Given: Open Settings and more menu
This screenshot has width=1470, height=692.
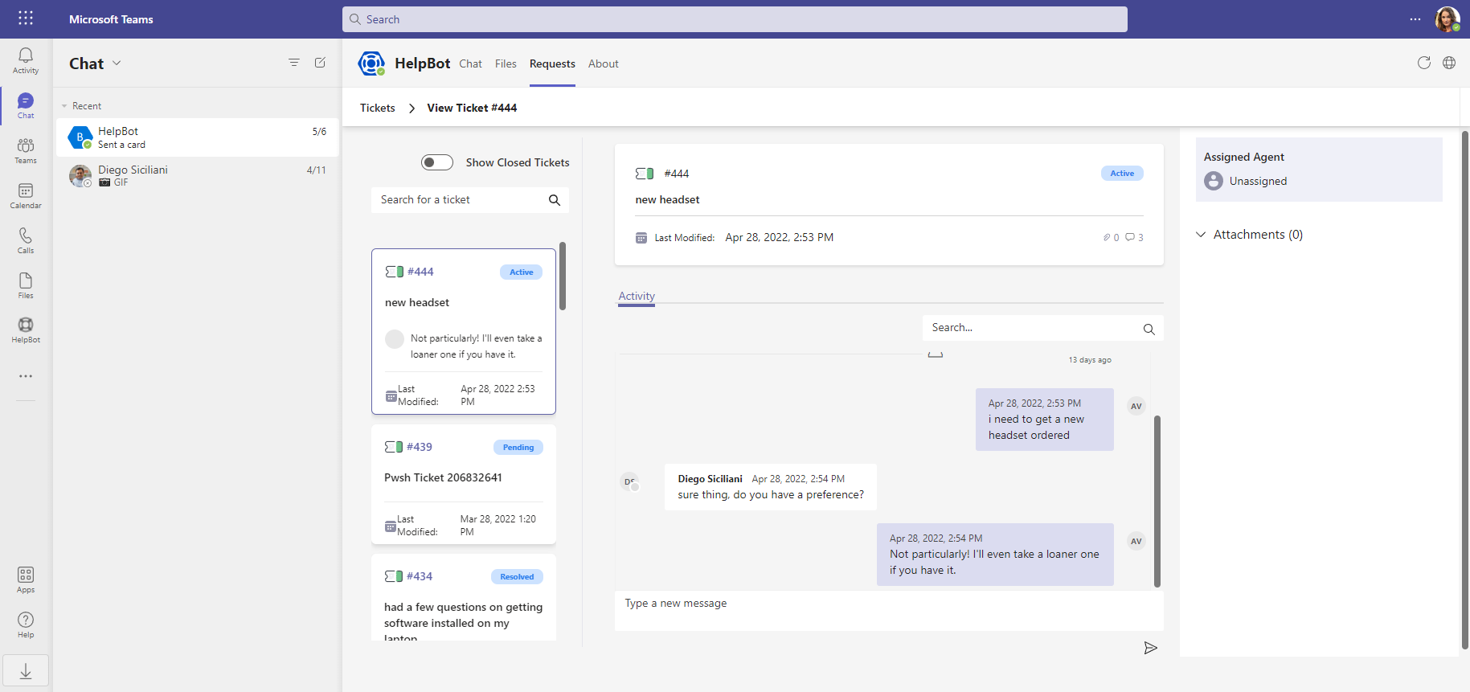Looking at the screenshot, I should 1415,19.
